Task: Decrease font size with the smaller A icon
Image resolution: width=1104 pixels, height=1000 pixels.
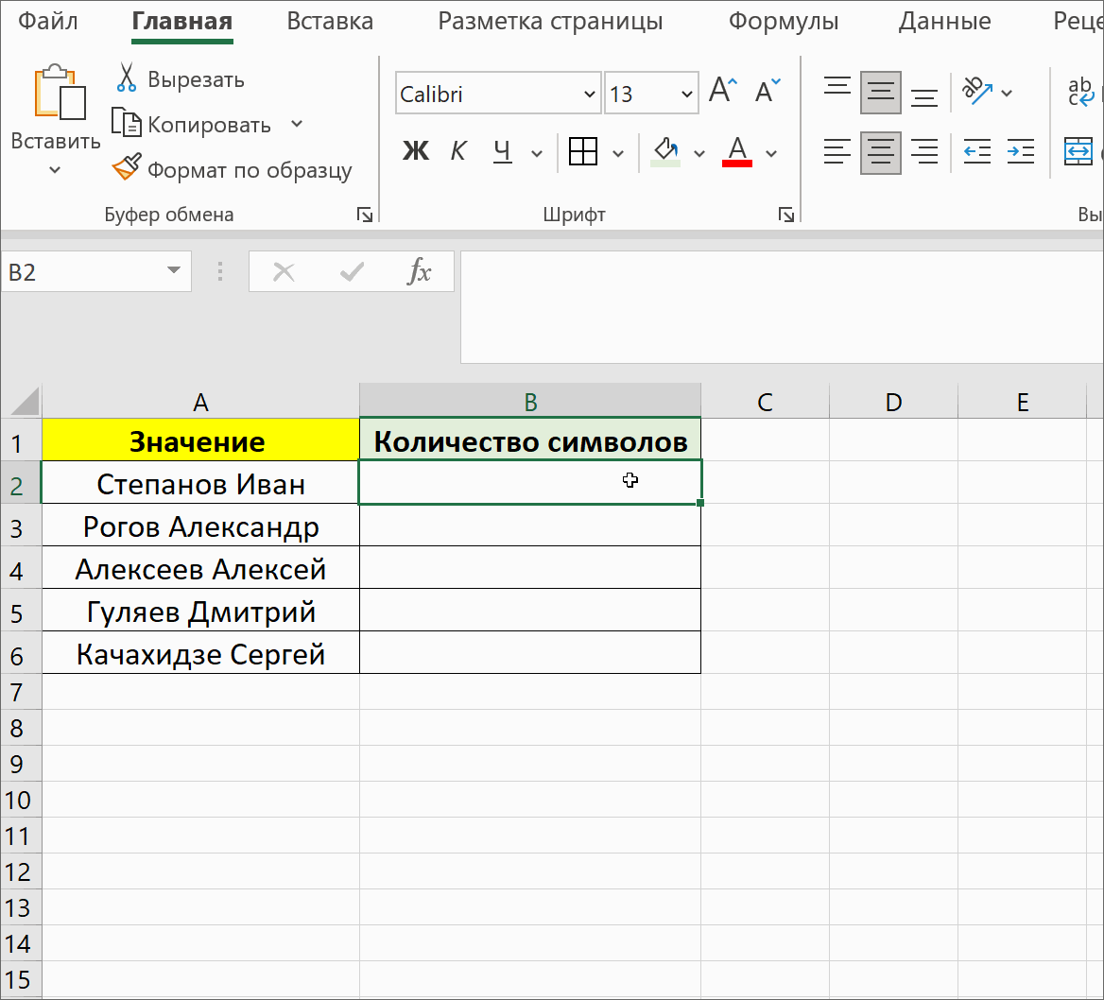Action: [x=768, y=91]
